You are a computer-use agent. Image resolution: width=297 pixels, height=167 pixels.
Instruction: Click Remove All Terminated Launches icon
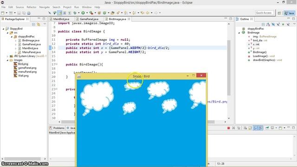coord(239,128)
